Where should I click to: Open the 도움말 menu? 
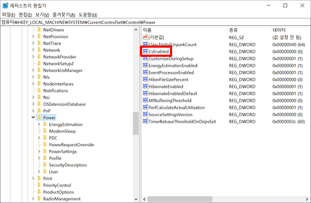(x=87, y=14)
